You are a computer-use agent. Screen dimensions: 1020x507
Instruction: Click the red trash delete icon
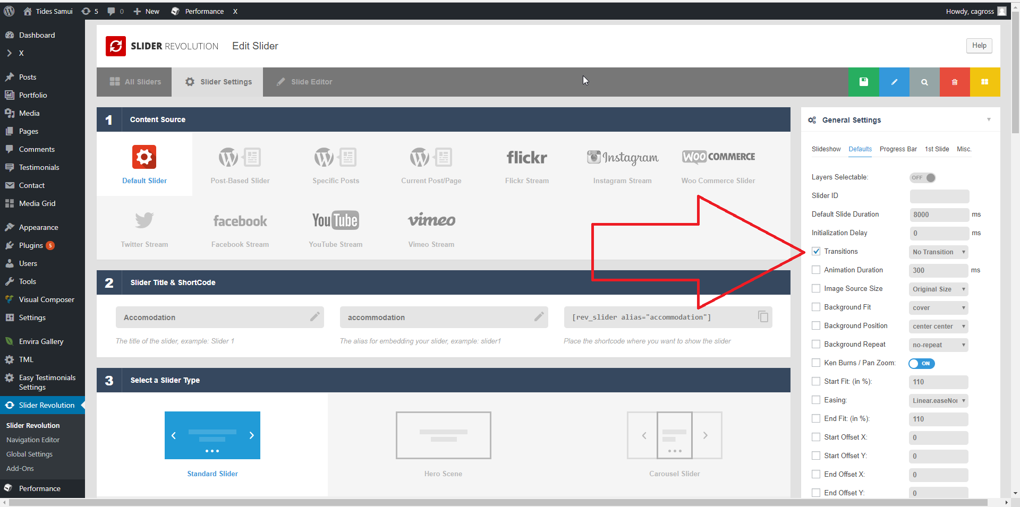[x=955, y=82]
